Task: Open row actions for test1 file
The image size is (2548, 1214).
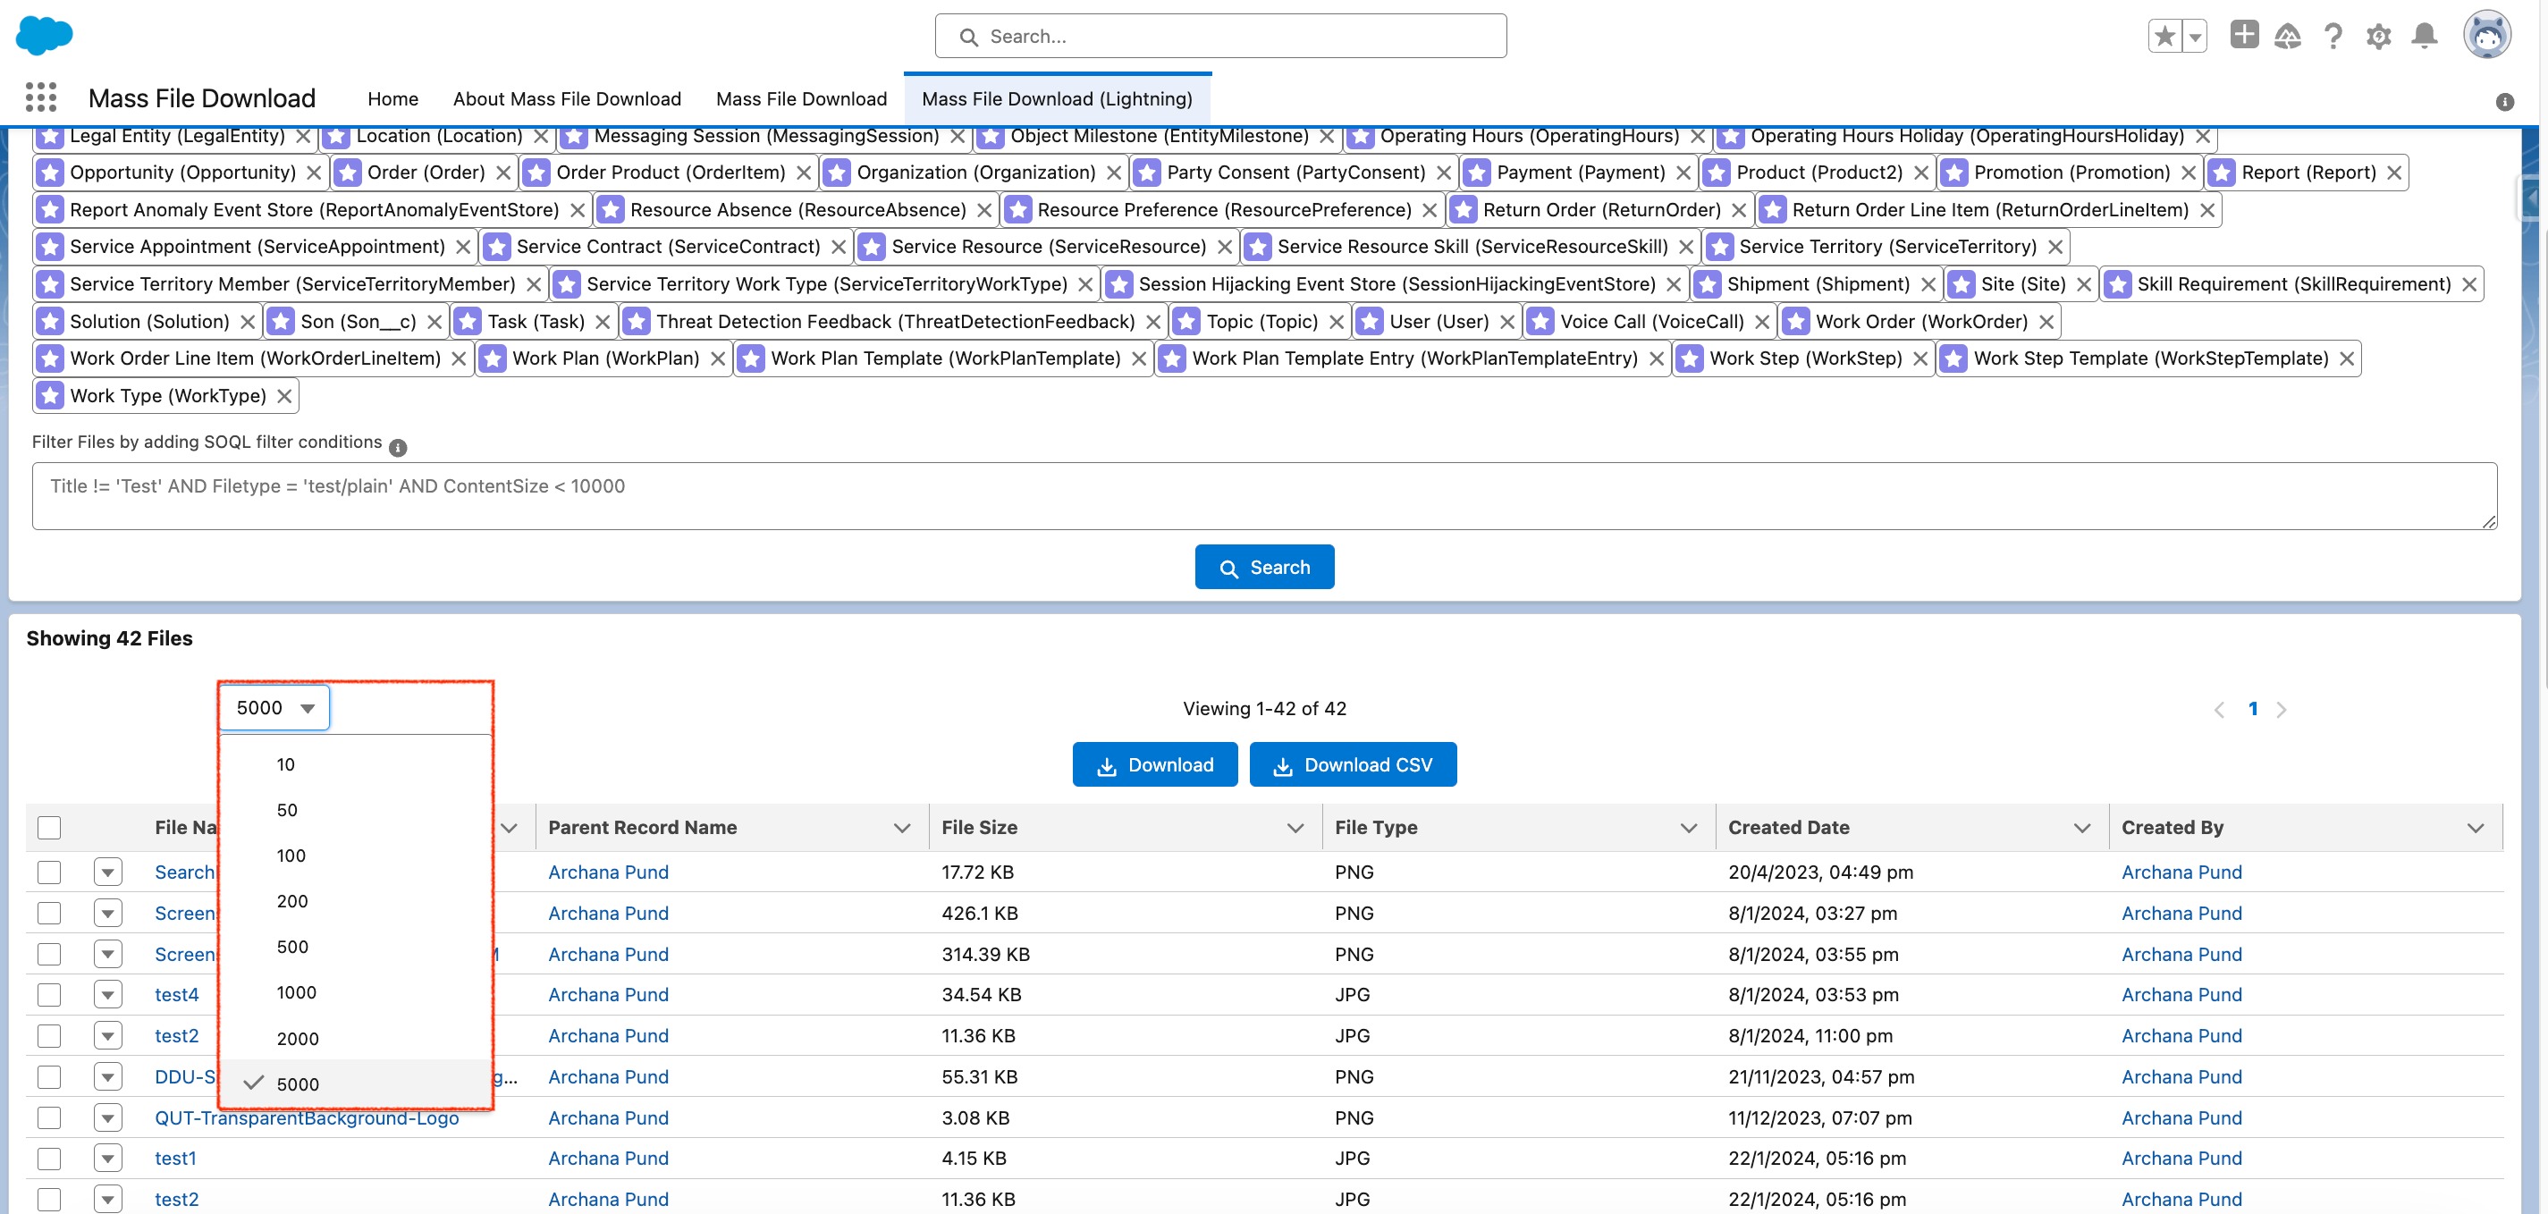Action: (x=108, y=1158)
